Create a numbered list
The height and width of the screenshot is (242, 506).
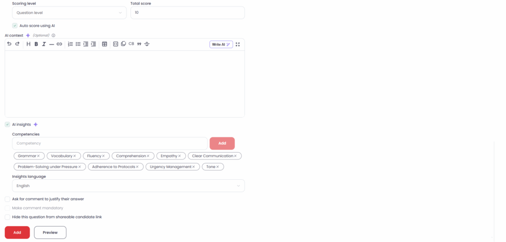coord(70,44)
